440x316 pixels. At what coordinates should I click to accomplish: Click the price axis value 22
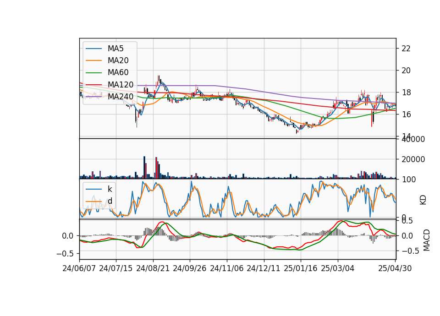tap(406, 49)
